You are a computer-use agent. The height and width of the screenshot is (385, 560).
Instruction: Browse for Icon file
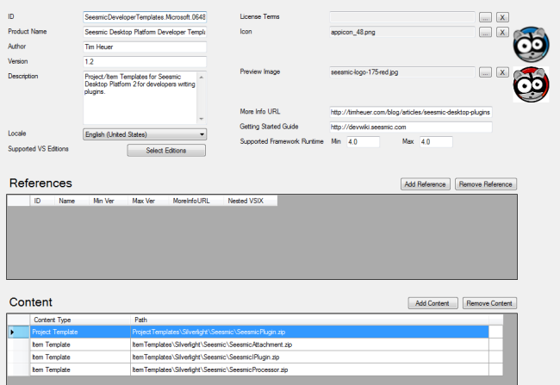485,32
